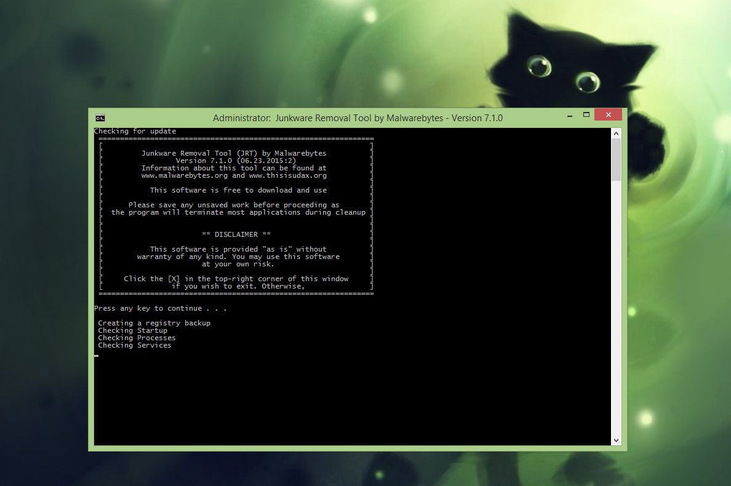Image resolution: width=731 pixels, height=486 pixels.
Task: Click 'Please save any unsaved work before proceeding as'
Action: pyautogui.click(x=234, y=205)
